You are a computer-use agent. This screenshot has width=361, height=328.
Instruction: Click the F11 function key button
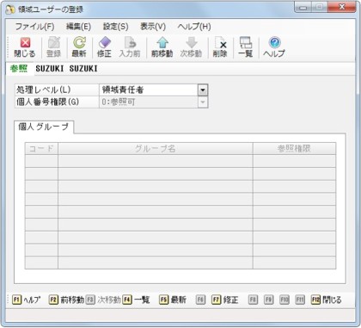(x=300, y=300)
